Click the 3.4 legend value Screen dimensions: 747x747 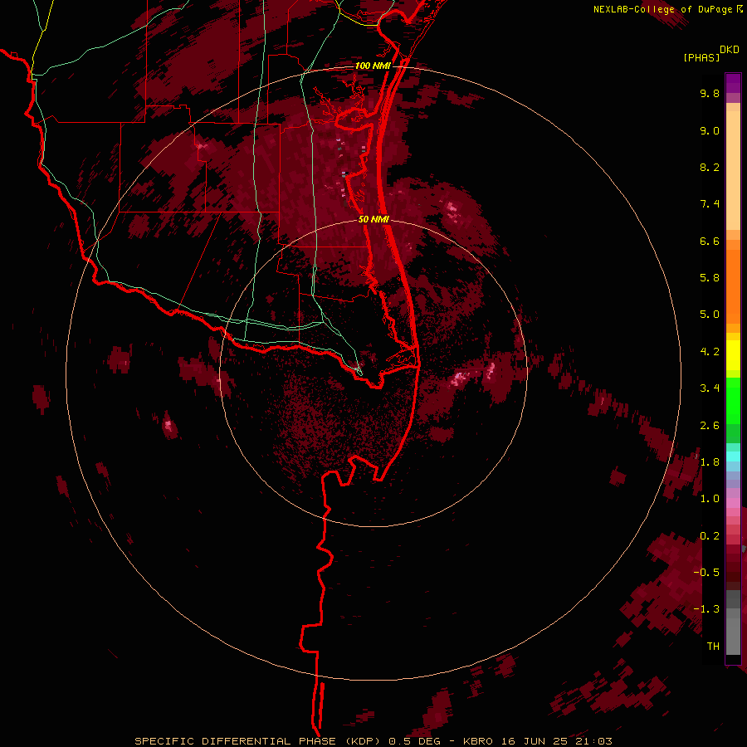[x=710, y=388]
